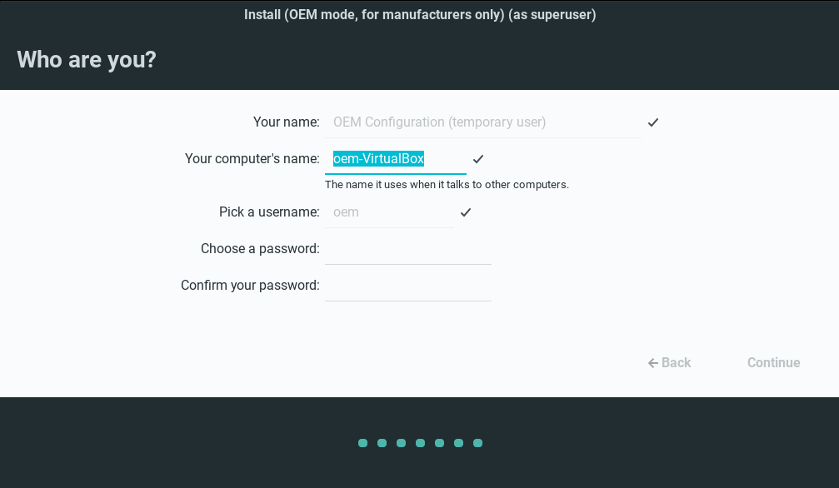Select the Pick a username field
Viewport: 839px width, 488px height.
pyautogui.click(x=388, y=212)
